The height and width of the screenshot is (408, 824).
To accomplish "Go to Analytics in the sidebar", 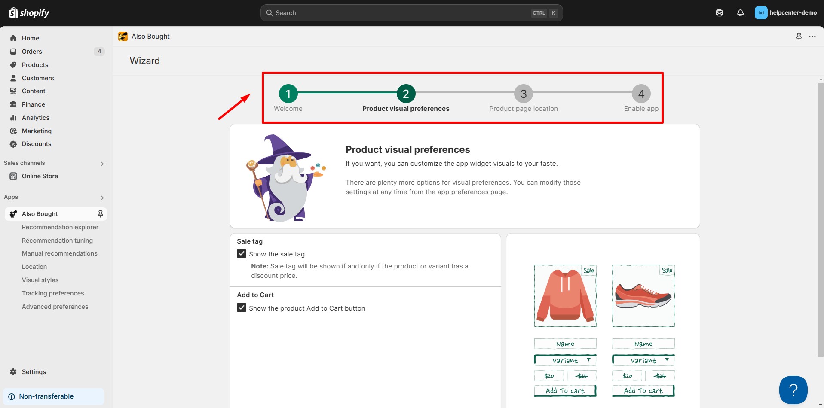I will point(35,118).
